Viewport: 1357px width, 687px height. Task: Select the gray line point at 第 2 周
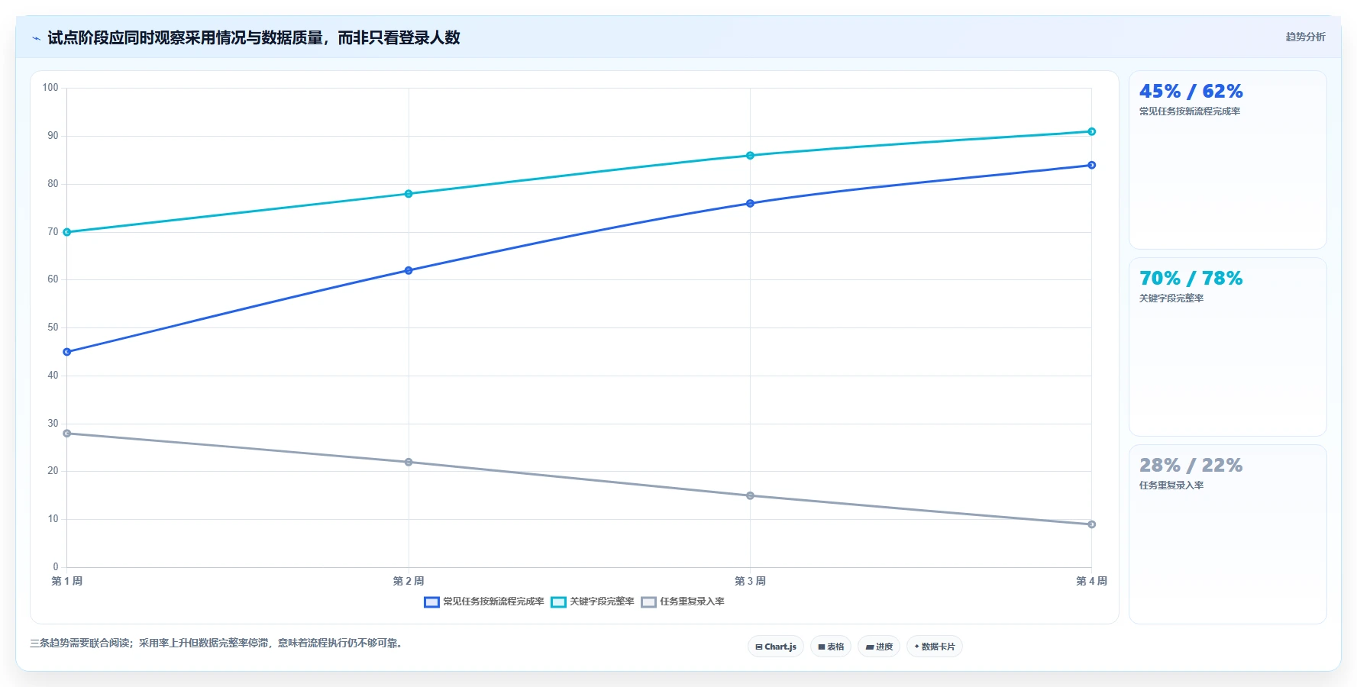(409, 462)
